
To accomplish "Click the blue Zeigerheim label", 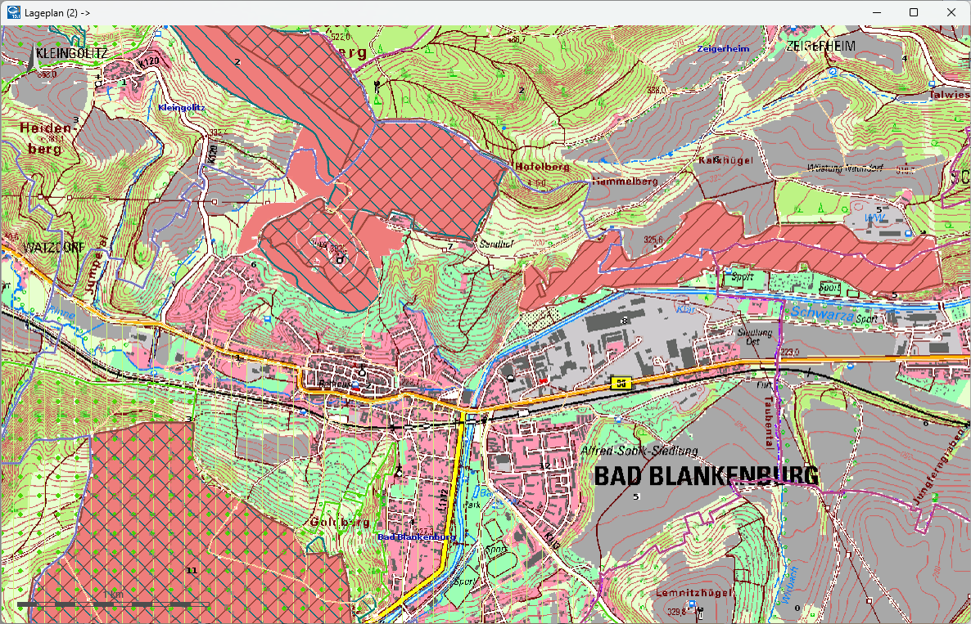I will coord(723,48).
